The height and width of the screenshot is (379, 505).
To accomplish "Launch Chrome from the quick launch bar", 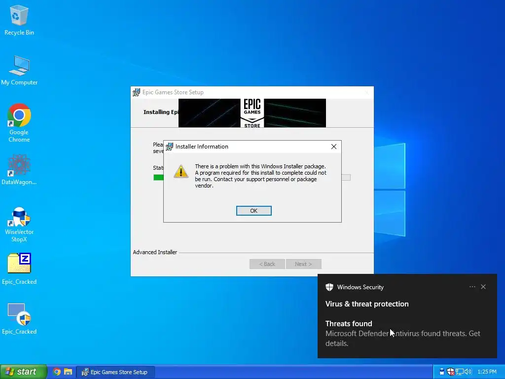I will click(x=57, y=372).
